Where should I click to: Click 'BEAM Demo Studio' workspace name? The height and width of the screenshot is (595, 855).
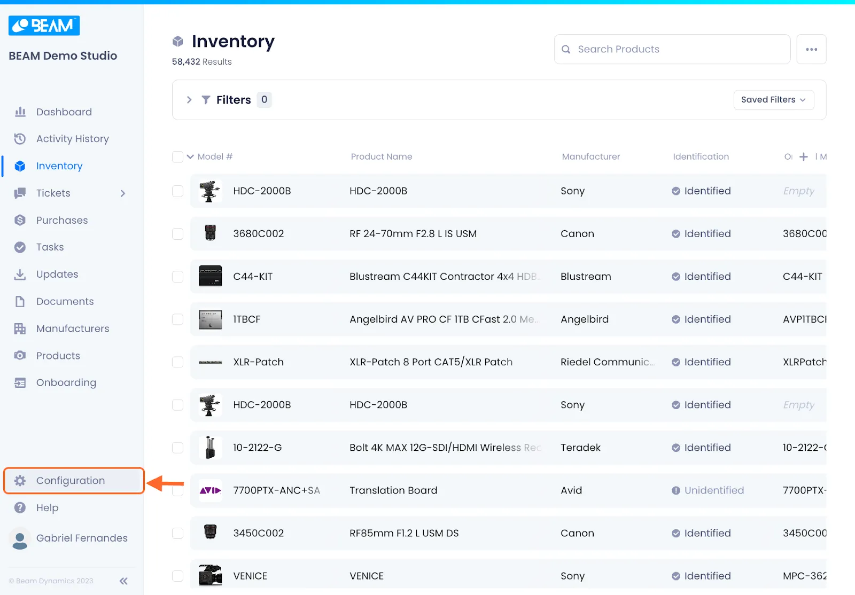click(x=63, y=56)
